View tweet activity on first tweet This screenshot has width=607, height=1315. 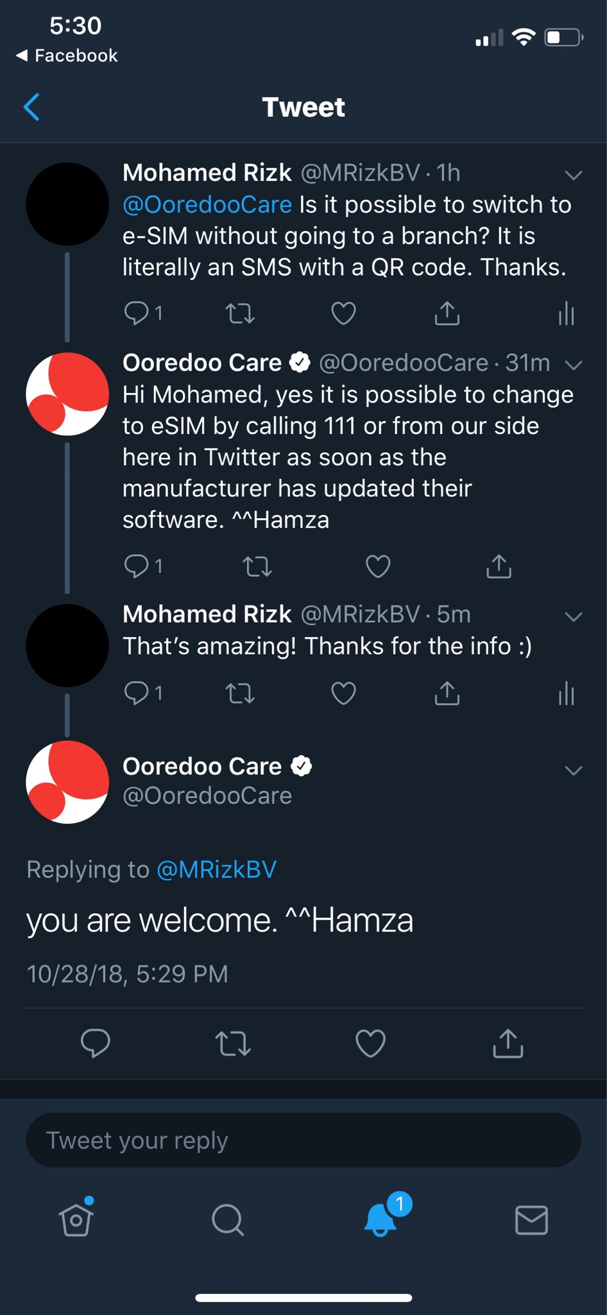coord(566,313)
